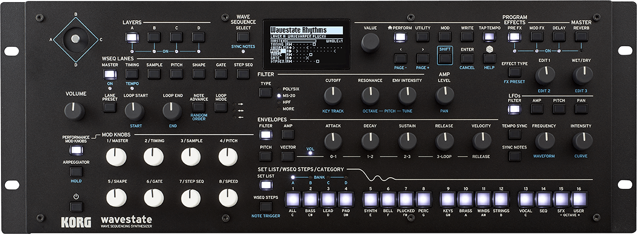Turn the Velocity knob
Image resolution: width=637 pixels, height=234 pixels.
[481, 141]
